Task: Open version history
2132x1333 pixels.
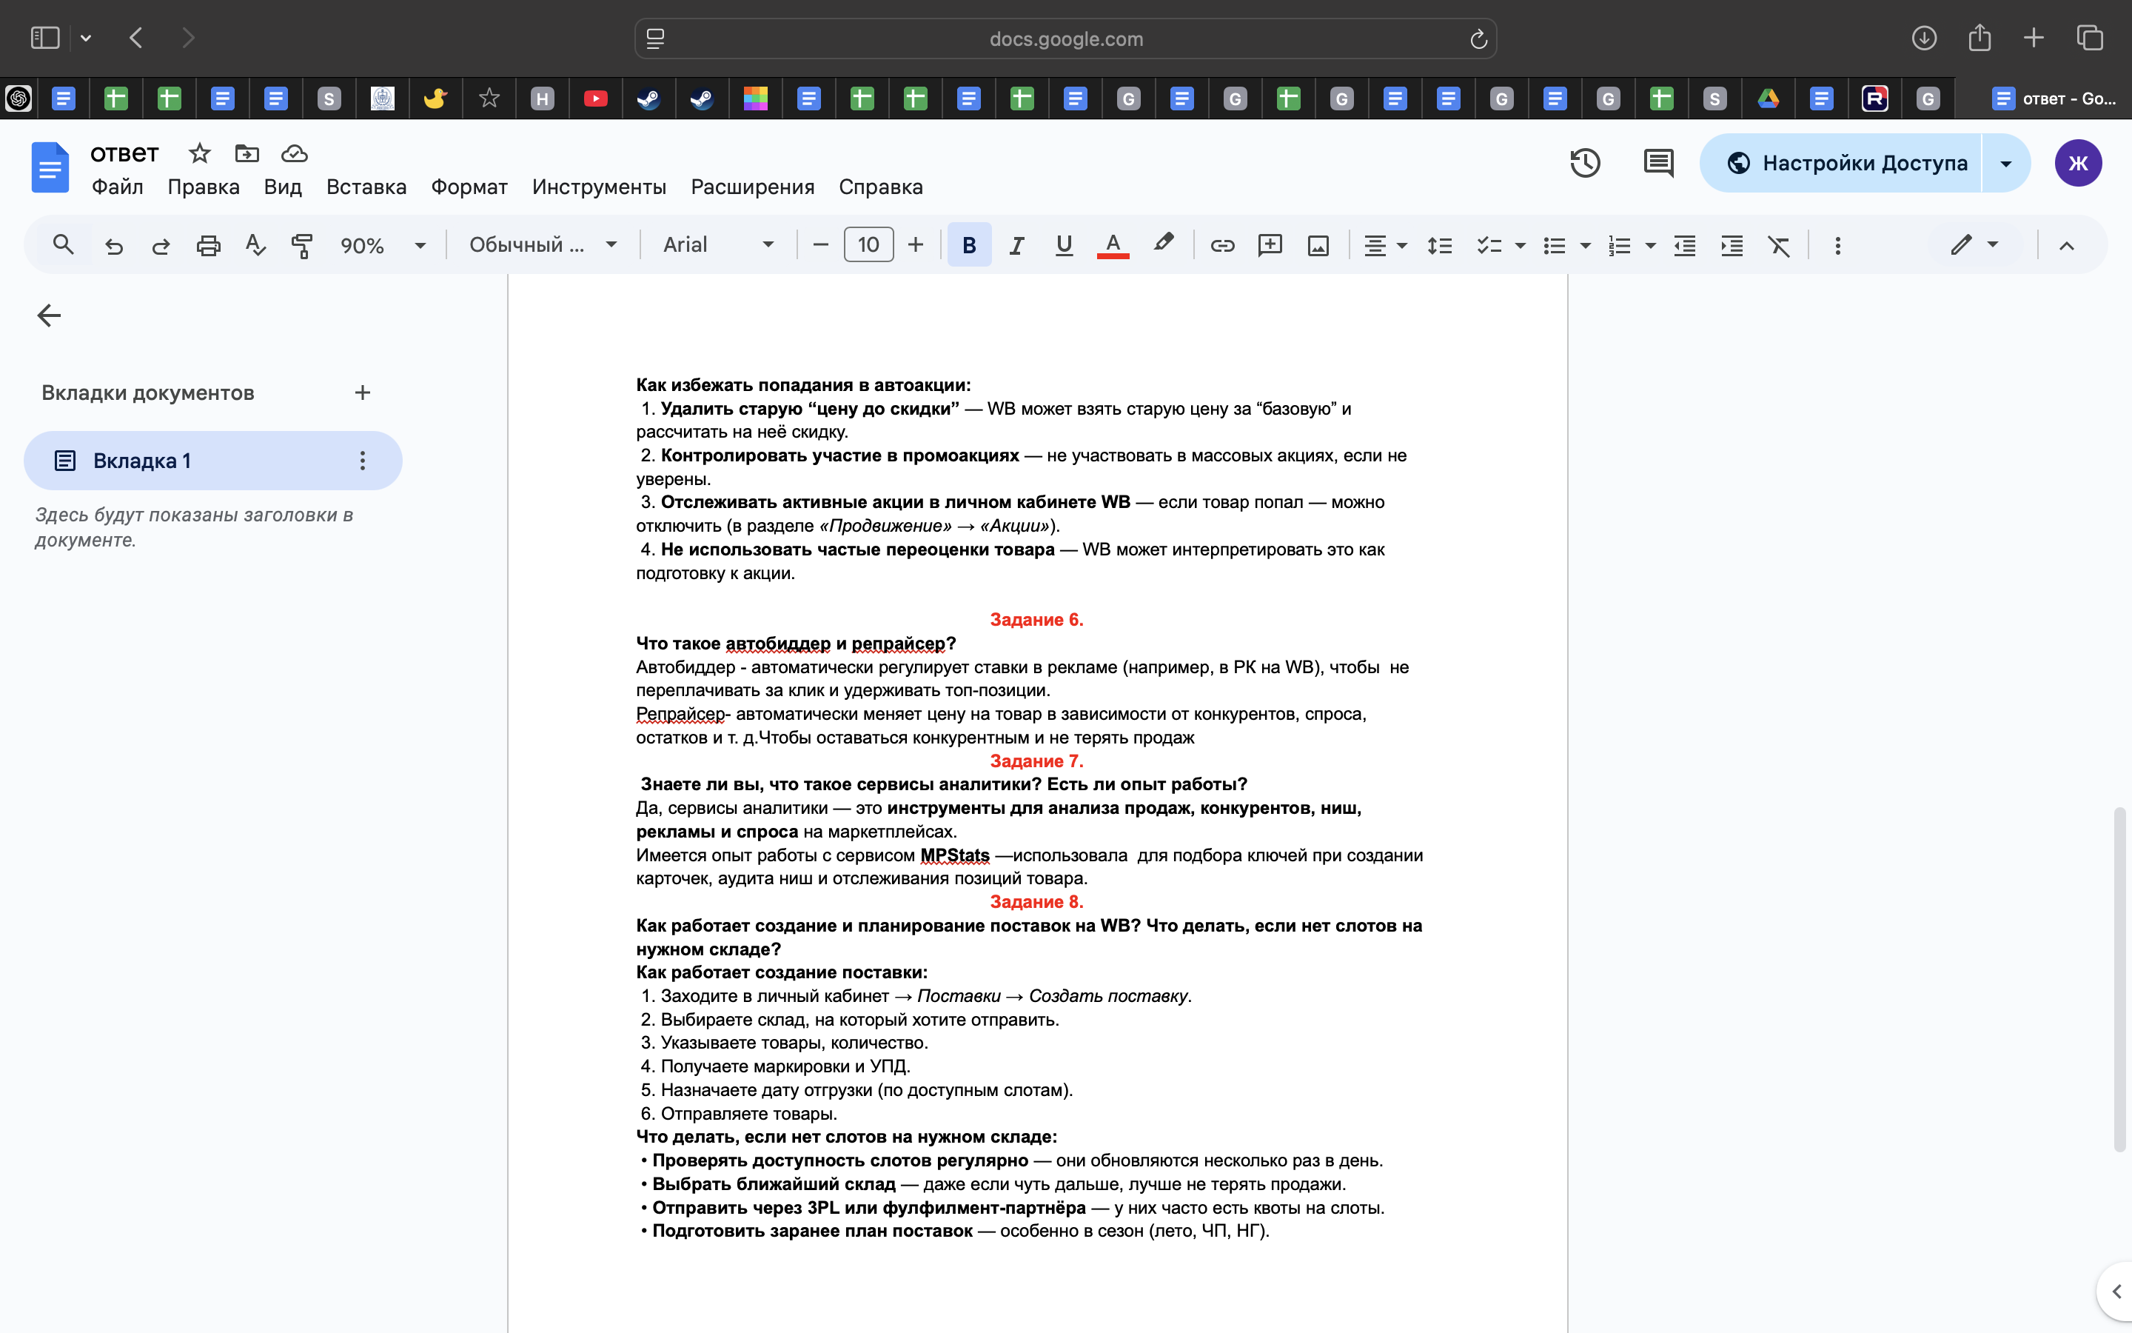Action: pyautogui.click(x=1585, y=163)
